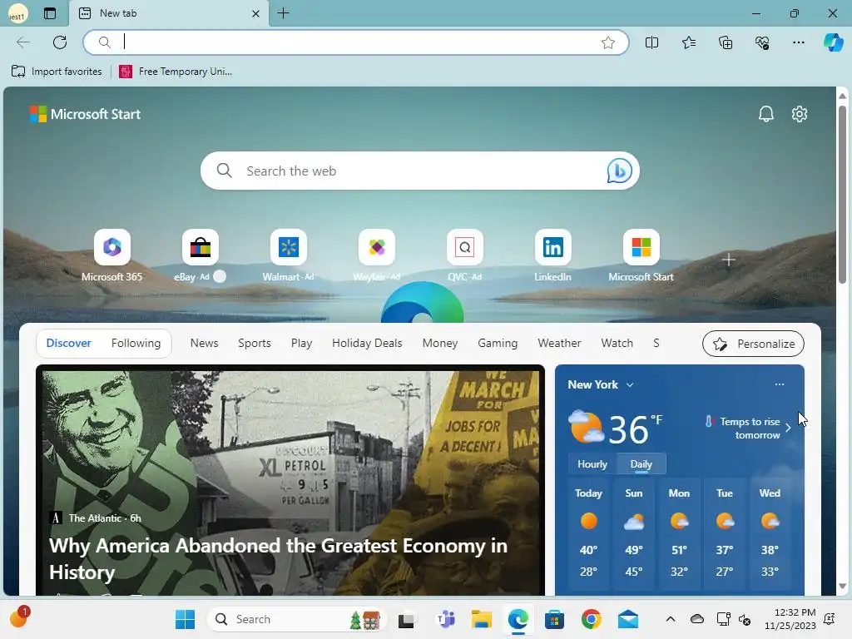This screenshot has height=639, width=852.
Task: Open Windows Start menu
Action: tap(186, 619)
